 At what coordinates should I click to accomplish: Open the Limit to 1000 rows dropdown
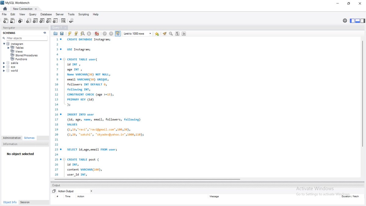(137, 34)
